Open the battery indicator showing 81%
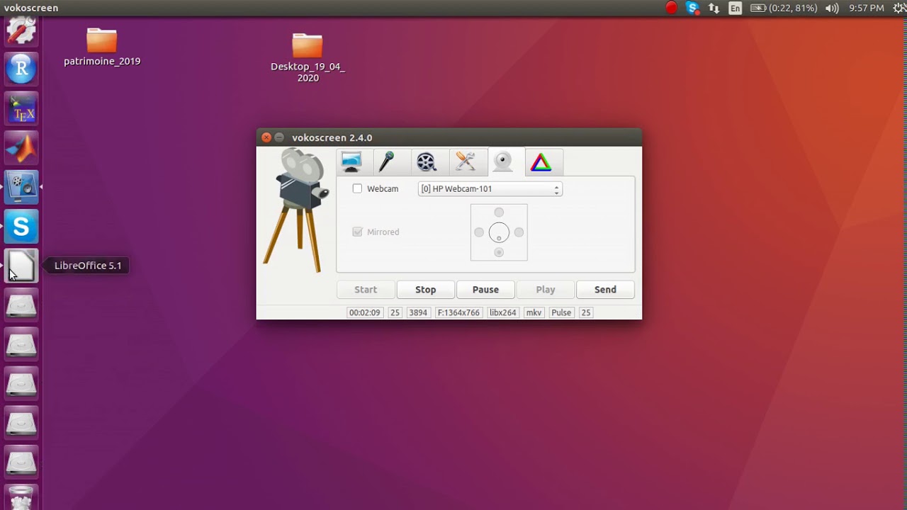This screenshot has width=907, height=510. click(784, 8)
